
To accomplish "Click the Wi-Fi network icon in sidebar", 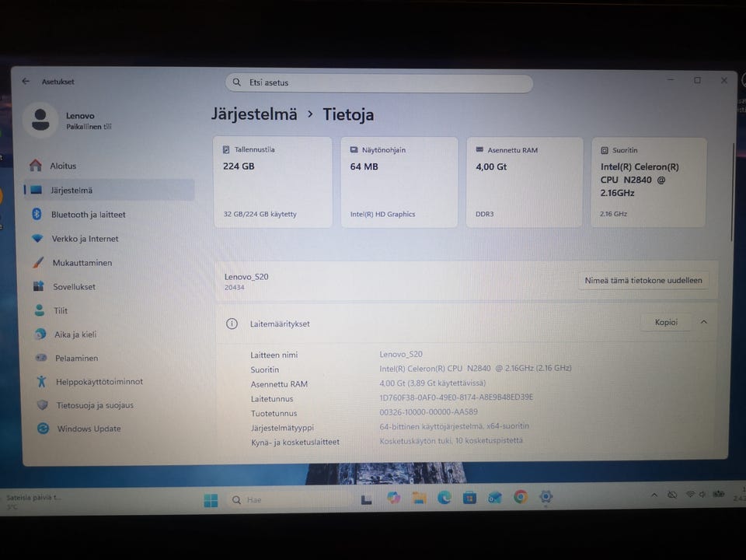I will (37, 238).
